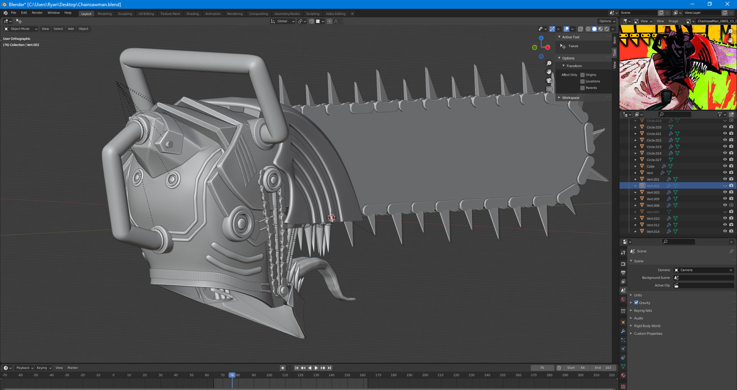Expand the Circle.022 outliner entry
This screenshot has width=737, height=390.
(x=636, y=140)
